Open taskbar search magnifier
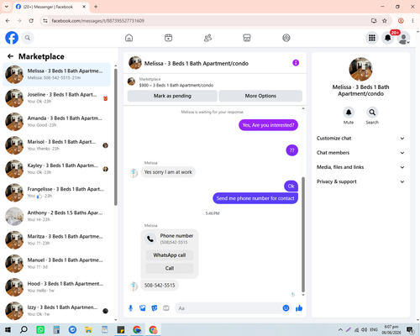Image resolution: width=420 pixels, height=336 pixels. pos(24,329)
